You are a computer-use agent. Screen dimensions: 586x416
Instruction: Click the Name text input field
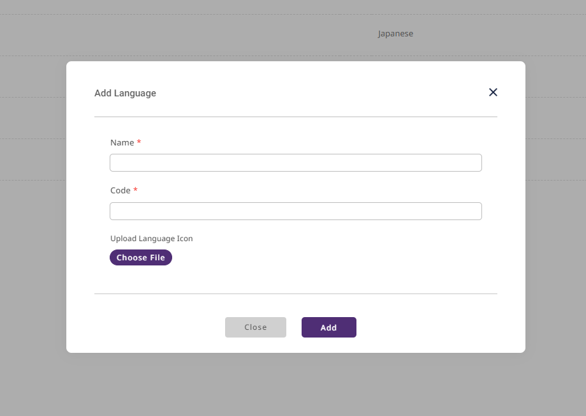coord(295,163)
